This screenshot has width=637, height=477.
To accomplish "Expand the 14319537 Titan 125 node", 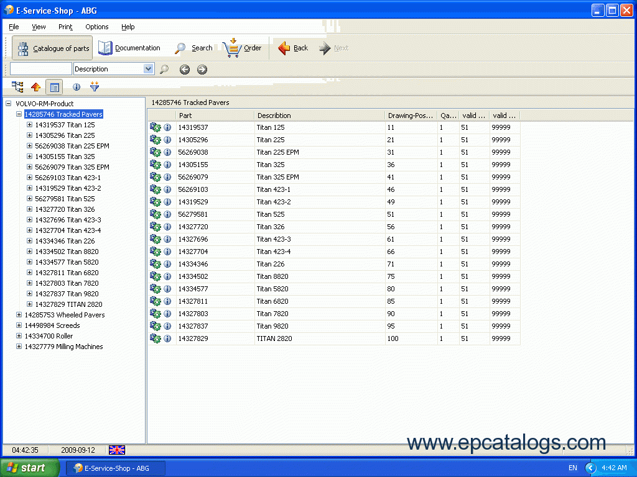I will 29,124.
